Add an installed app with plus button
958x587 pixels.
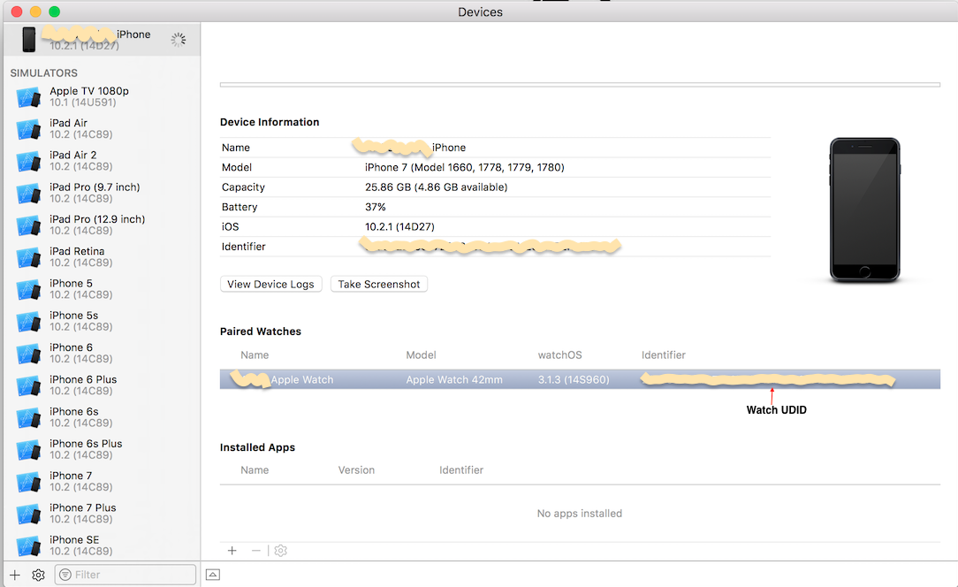coord(232,551)
